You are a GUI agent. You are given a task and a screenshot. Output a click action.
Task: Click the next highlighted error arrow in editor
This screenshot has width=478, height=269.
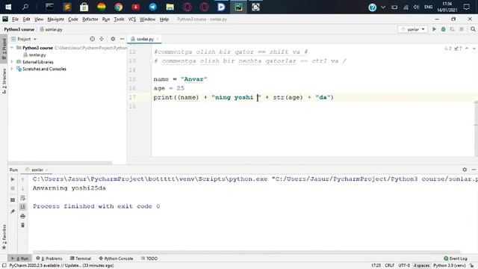click(x=474, y=49)
